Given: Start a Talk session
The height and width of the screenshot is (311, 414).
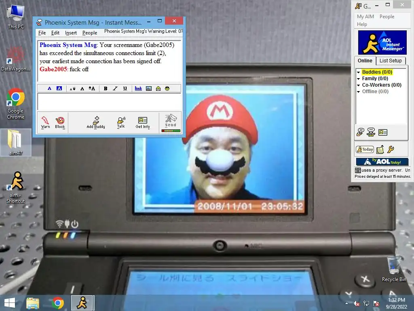Looking at the screenshot, I should (x=121, y=122).
